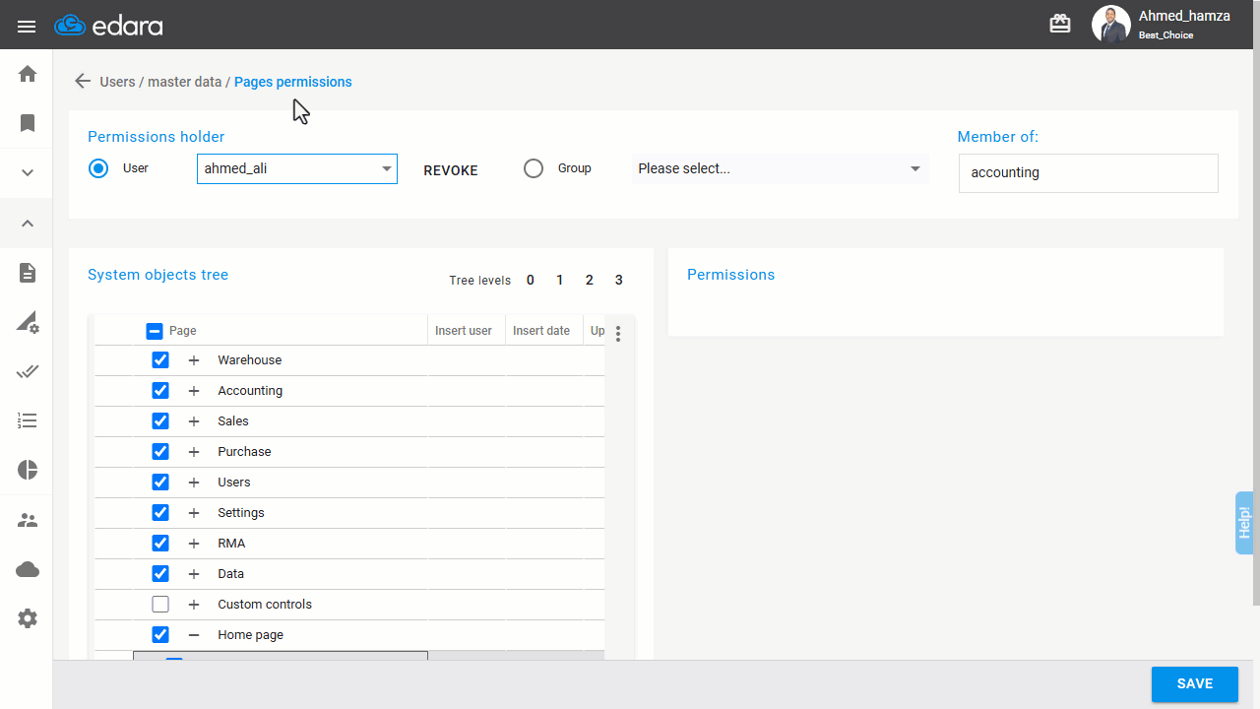Open the pie chart reports icon
The image size is (1260, 709).
click(x=28, y=470)
